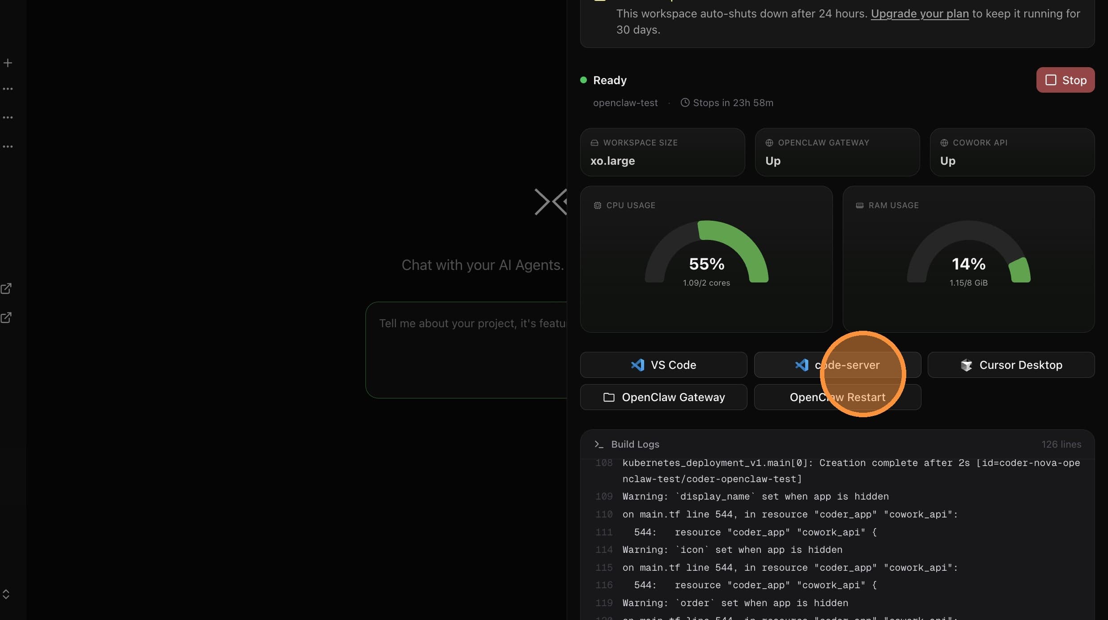Open workspace in VS Code
The width and height of the screenshot is (1108, 620).
[x=663, y=365]
